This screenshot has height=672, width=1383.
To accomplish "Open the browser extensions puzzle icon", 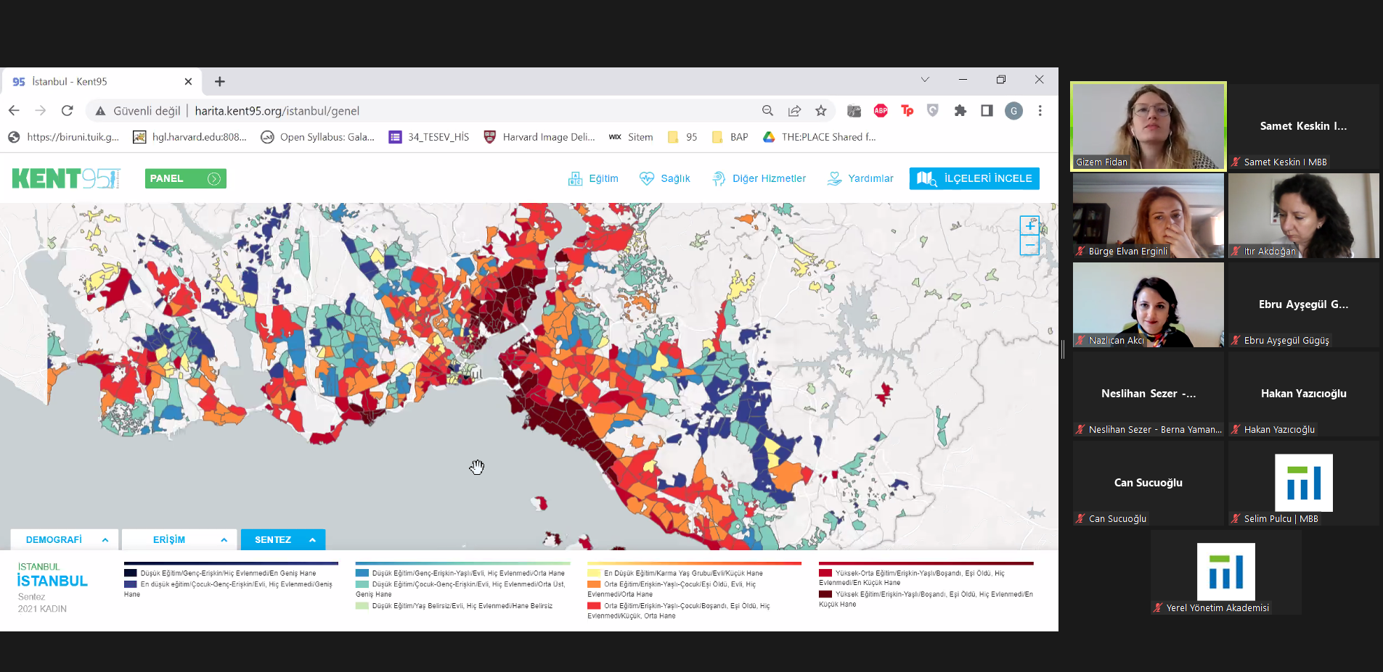I will pos(960,111).
